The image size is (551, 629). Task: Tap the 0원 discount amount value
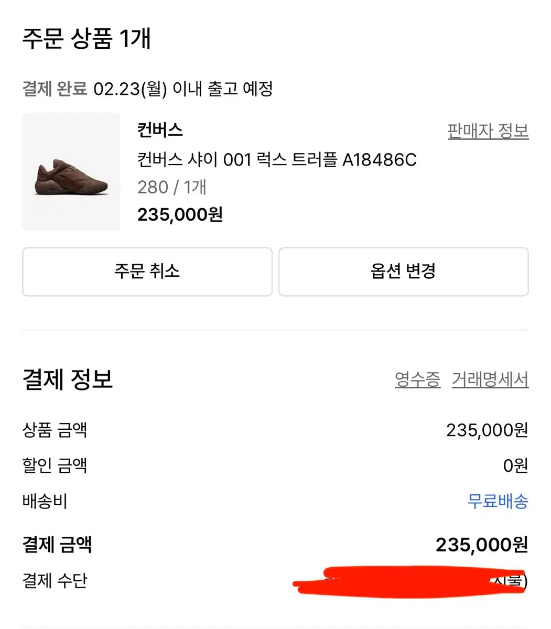pyautogui.click(x=515, y=465)
